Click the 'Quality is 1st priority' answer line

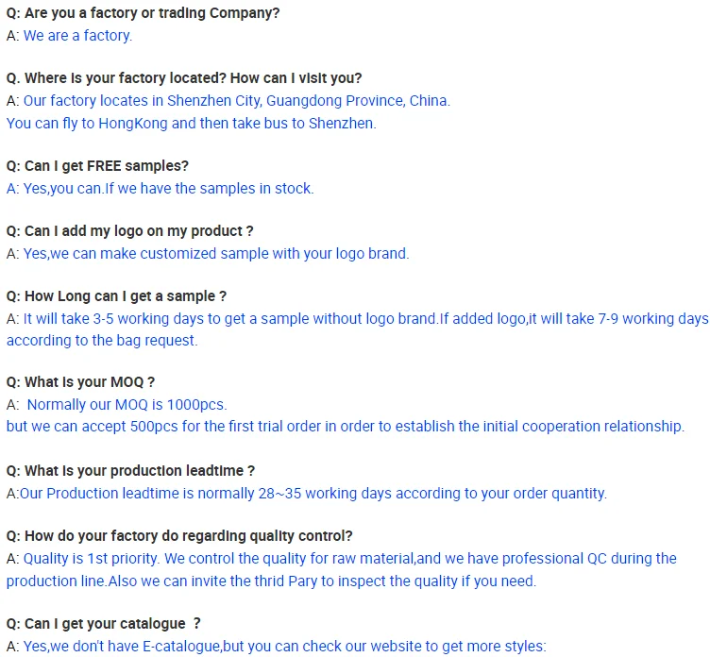[x=349, y=559]
